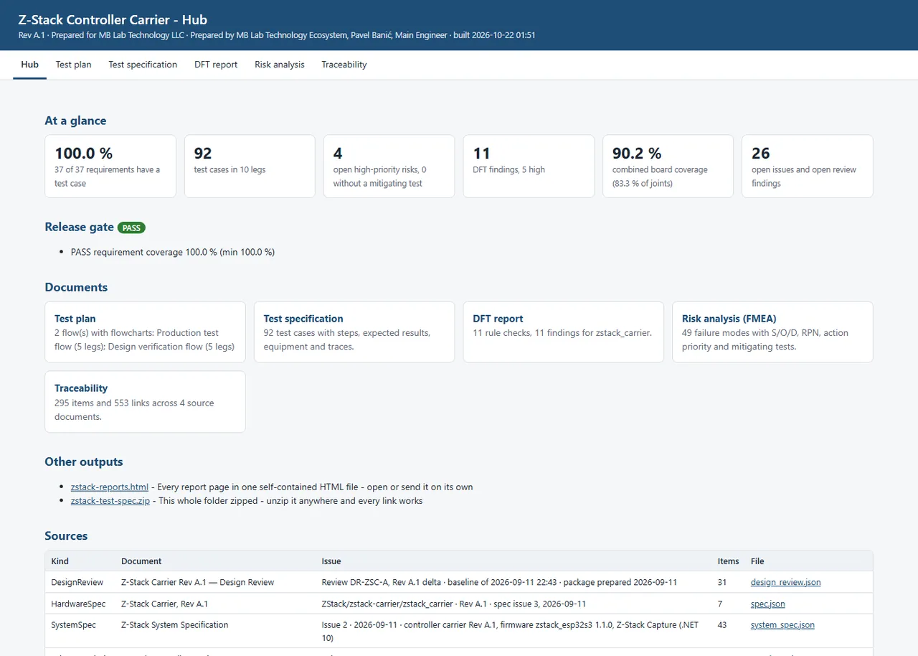Viewport: 918px width, 656px height.
Task: Click 'Z-Stack System Specification' document cell
Action: point(175,625)
